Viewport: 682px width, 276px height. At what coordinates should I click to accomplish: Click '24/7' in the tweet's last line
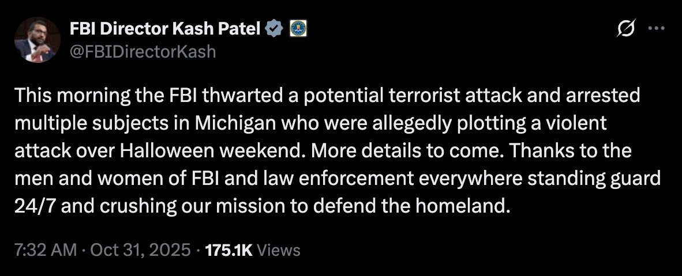tap(33, 206)
